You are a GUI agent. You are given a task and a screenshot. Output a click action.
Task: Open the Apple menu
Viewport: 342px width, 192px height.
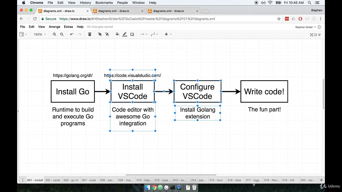[x=24, y=3]
